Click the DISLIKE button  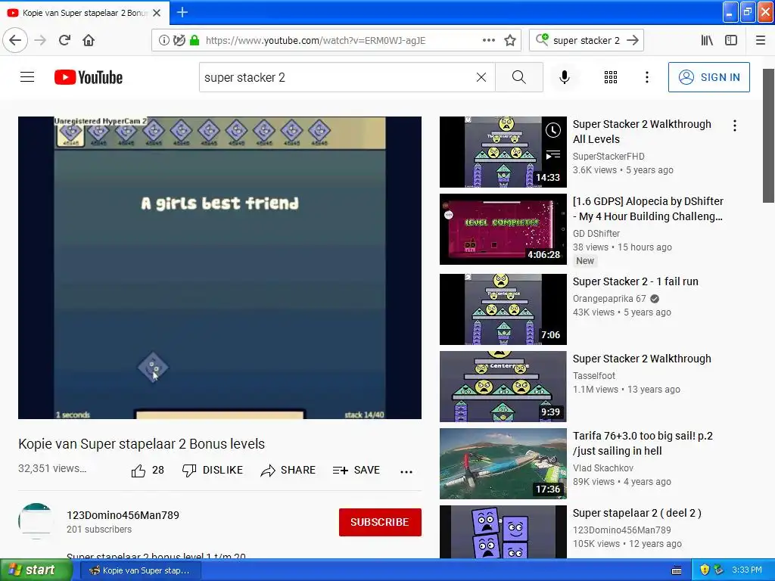click(x=213, y=471)
